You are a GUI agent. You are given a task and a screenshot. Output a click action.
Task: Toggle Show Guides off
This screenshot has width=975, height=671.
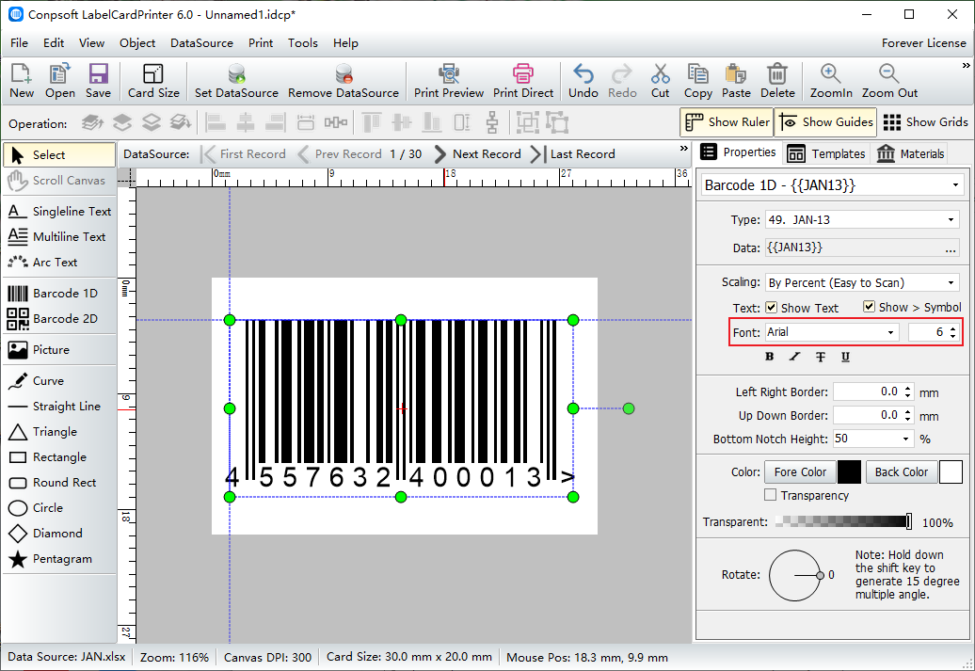[826, 122]
